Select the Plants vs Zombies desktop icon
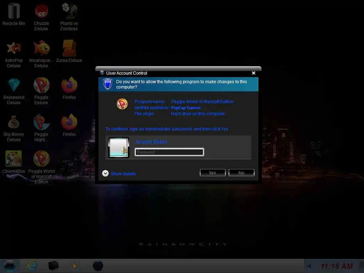Viewport: 364px width, 273px height. tap(69, 17)
